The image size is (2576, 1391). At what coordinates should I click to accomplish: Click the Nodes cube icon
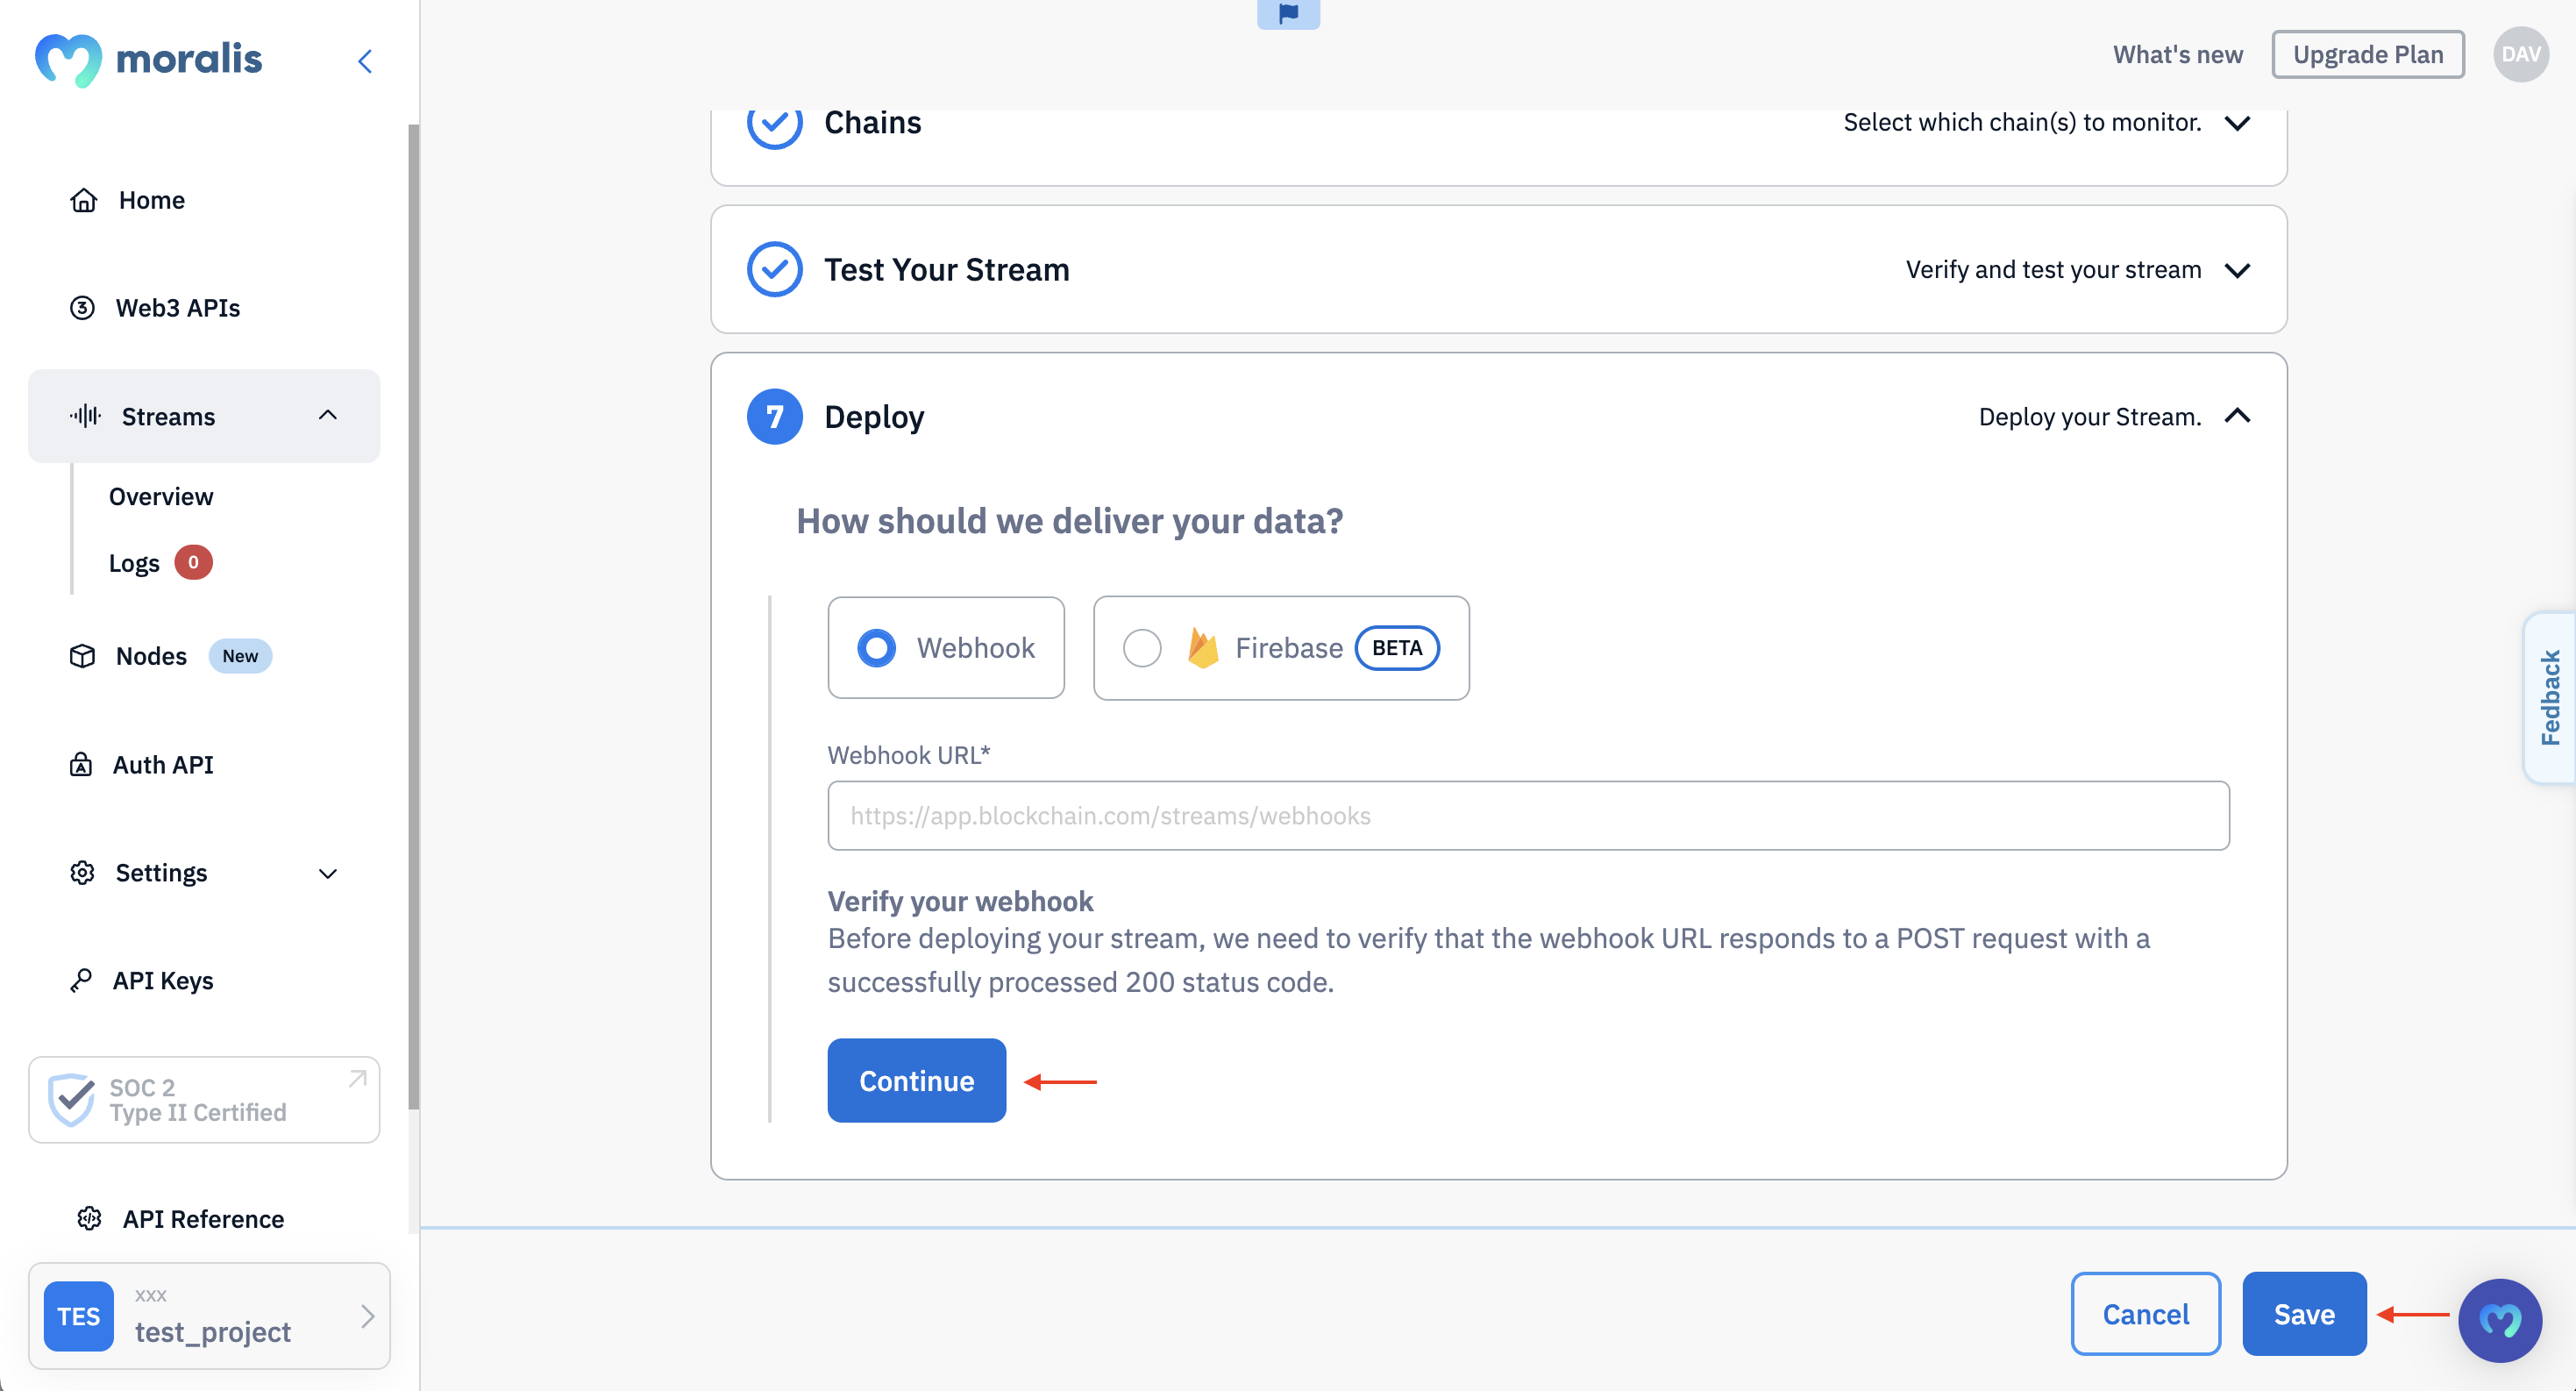tap(82, 656)
